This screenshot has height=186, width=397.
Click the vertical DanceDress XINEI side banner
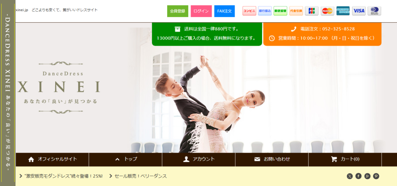8,93
